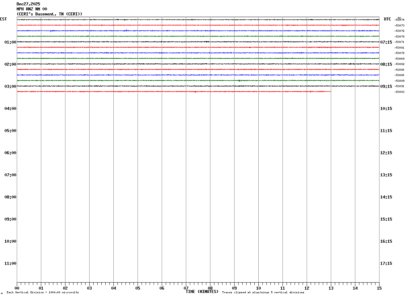Image resolution: width=406 pixels, height=297 pixels.
Task: Click the 16:15 UTC time label
Action: pyautogui.click(x=386, y=241)
